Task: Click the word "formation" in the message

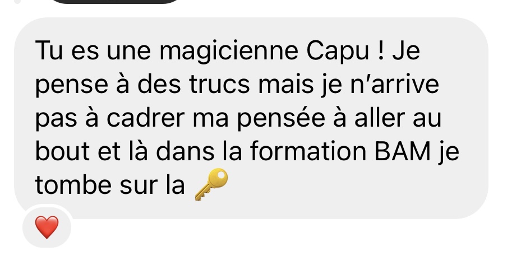Action: tap(308, 151)
